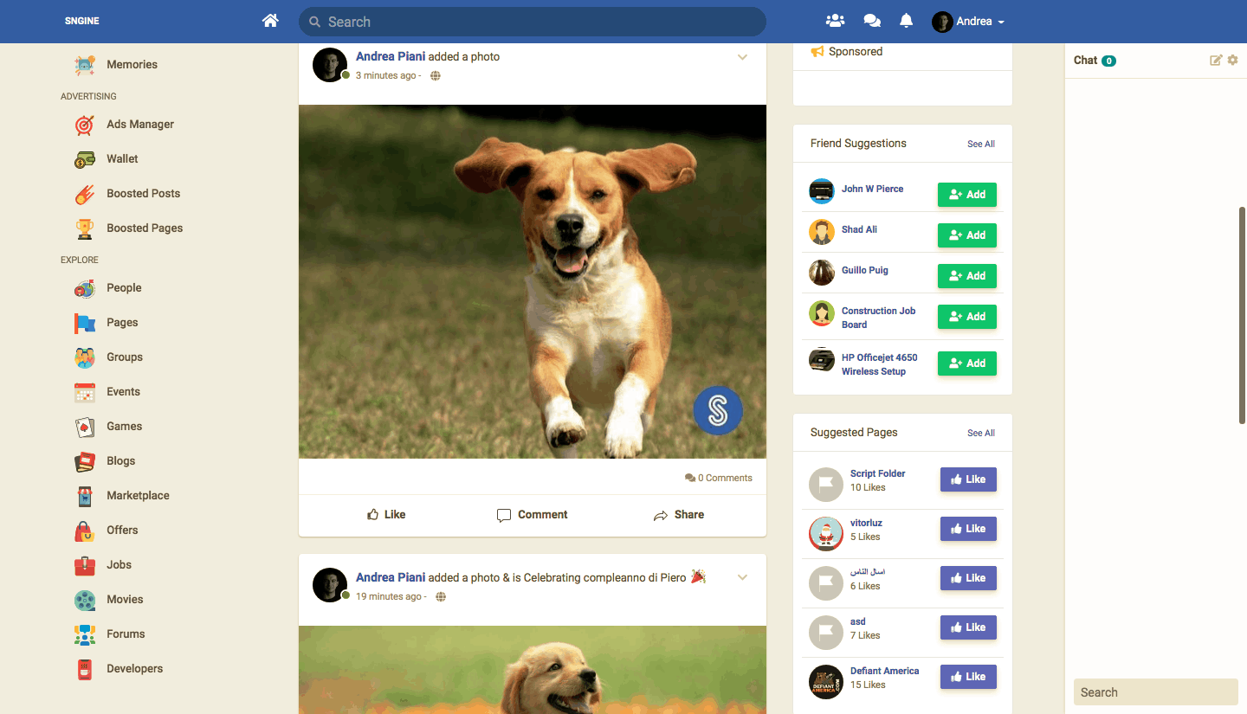Expand options chevron on Celebrating post
This screenshot has width=1247, height=714.
pyautogui.click(x=742, y=578)
